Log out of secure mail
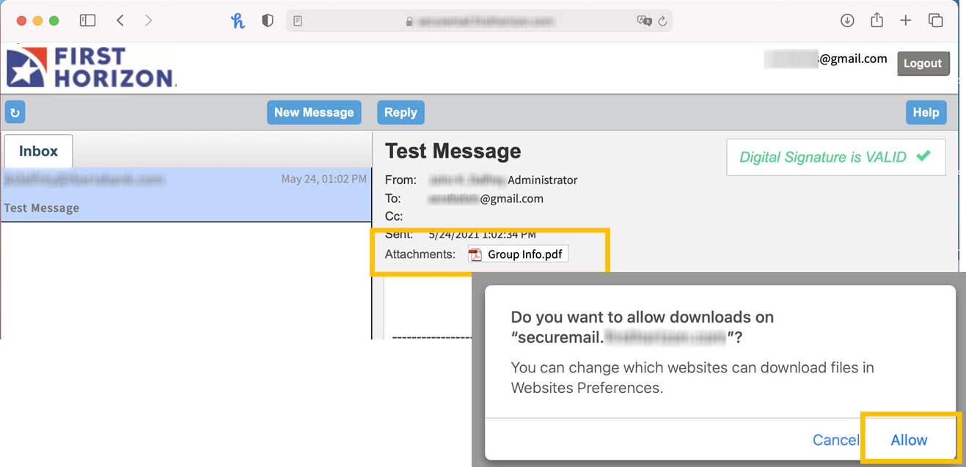The height and width of the screenshot is (467, 966). pos(923,63)
